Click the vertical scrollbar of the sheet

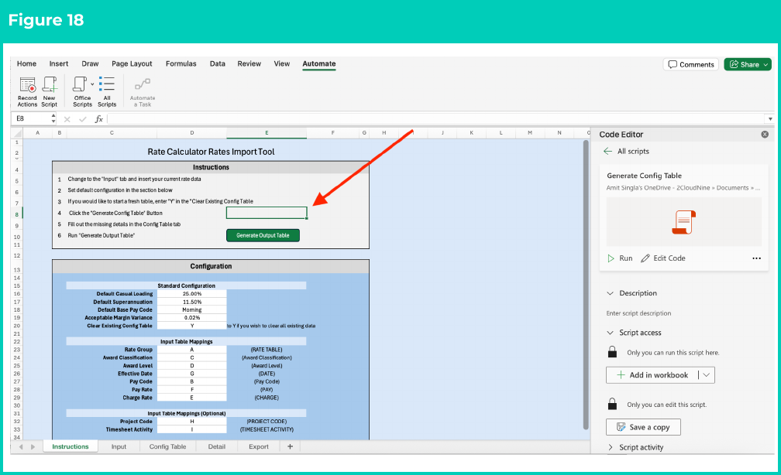[x=586, y=285]
